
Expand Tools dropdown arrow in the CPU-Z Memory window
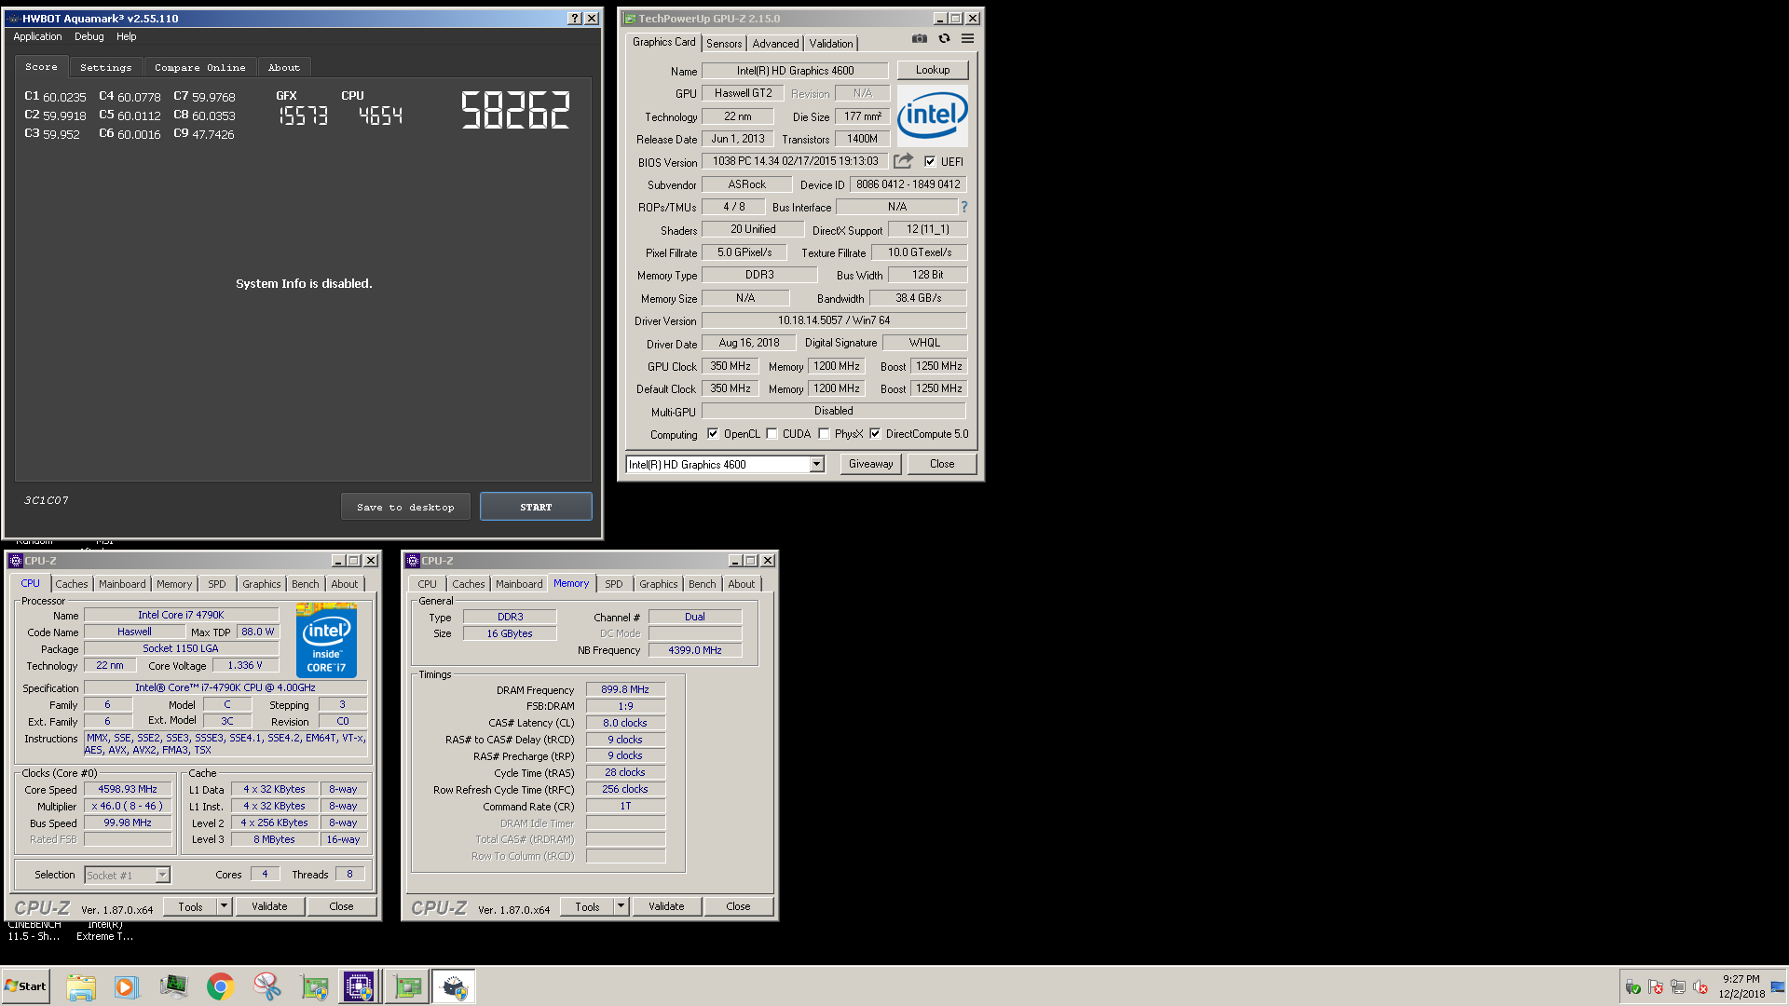(x=621, y=906)
